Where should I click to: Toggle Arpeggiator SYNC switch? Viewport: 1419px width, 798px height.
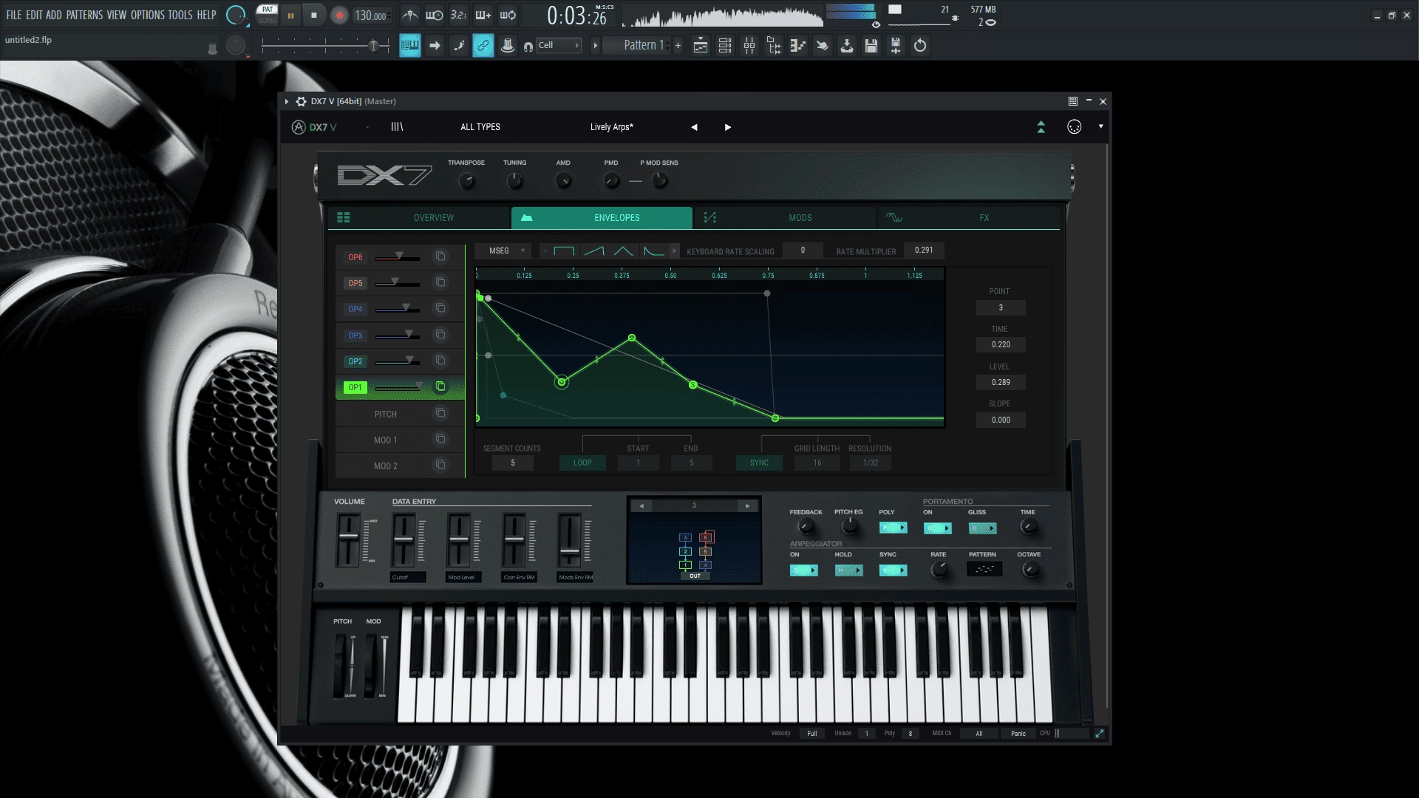894,570
